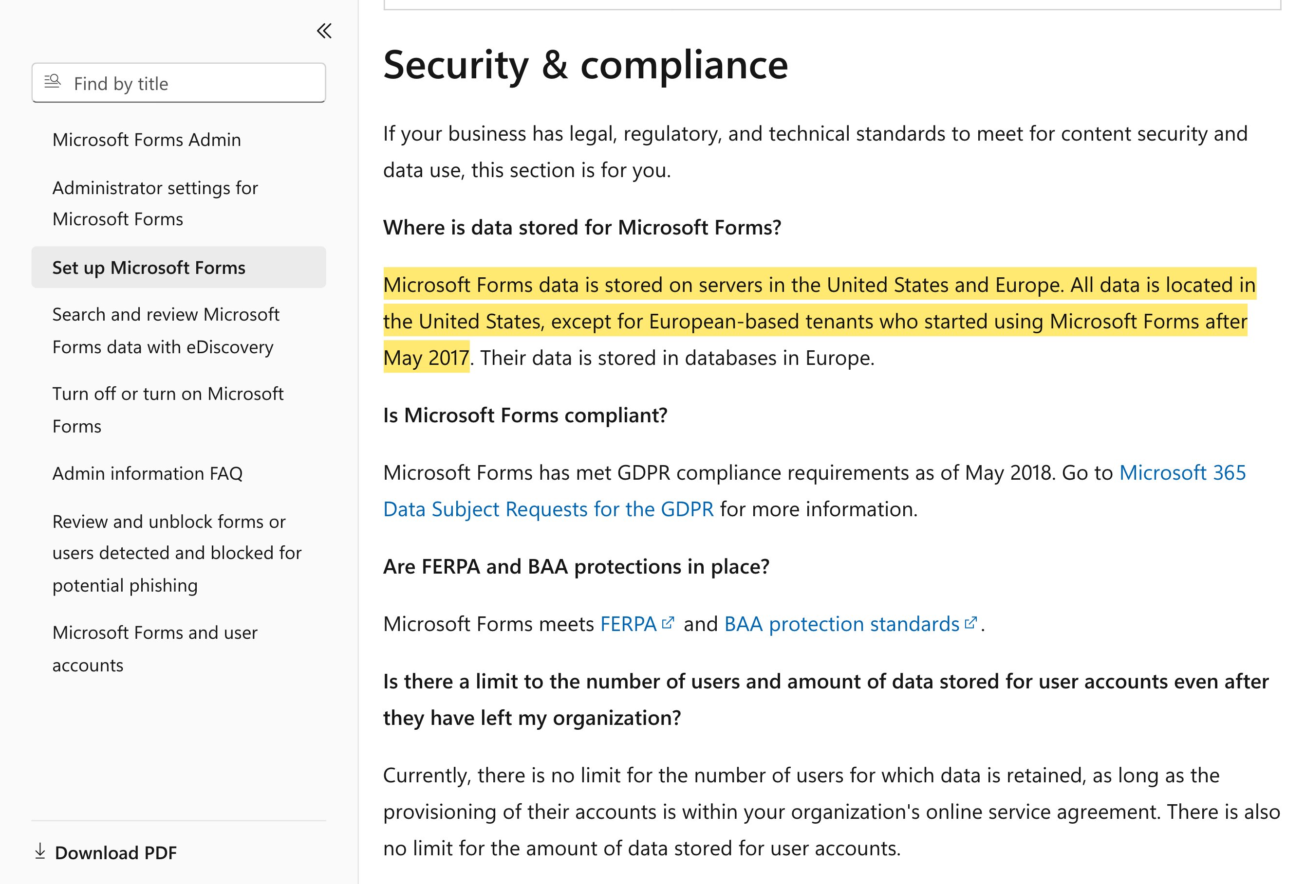The height and width of the screenshot is (884, 1305).
Task: Click 'Are FERPA and BAA protections in place?'
Action: point(576,567)
